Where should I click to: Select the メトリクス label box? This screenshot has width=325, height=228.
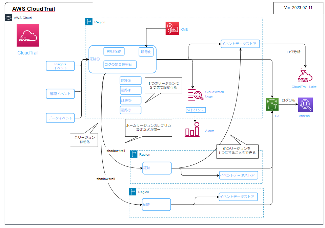click(196, 110)
